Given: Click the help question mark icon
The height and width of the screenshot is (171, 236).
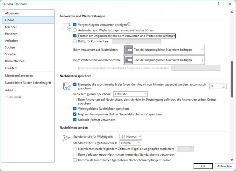Looking at the screenshot, I should click(219, 4).
